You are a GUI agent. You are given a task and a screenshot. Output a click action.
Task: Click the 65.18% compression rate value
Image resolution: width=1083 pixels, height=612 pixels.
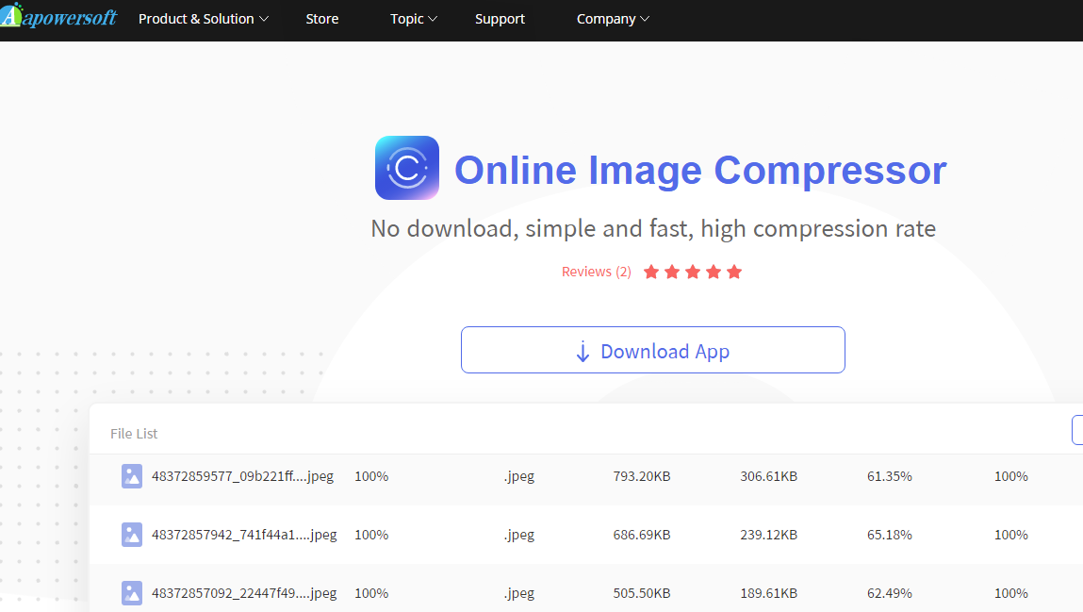point(889,535)
